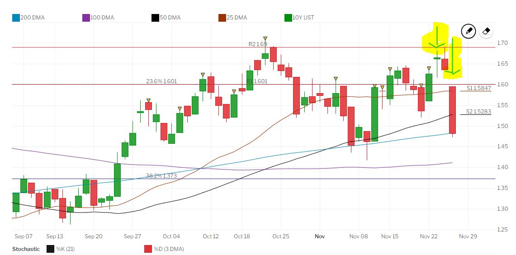516x255 pixels.
Task: Click the 50 DMA legend label
Action: (170, 18)
